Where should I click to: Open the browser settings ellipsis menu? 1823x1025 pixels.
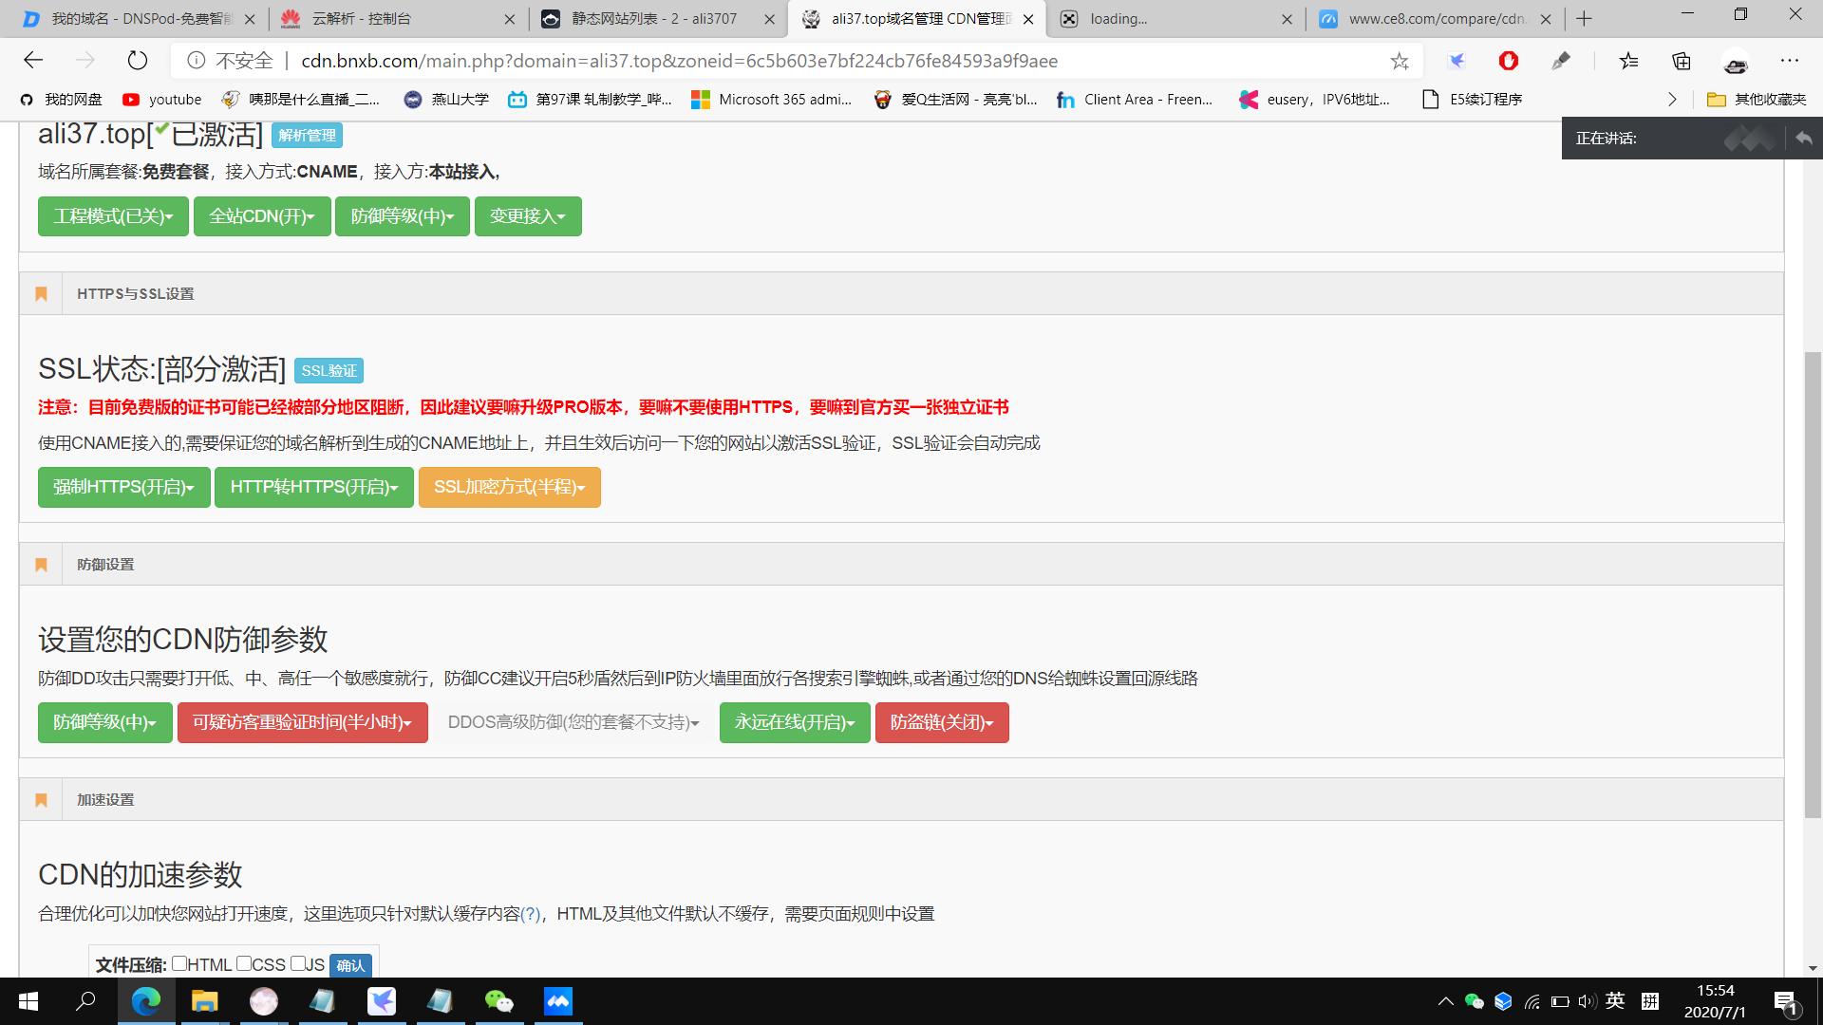pos(1789,61)
